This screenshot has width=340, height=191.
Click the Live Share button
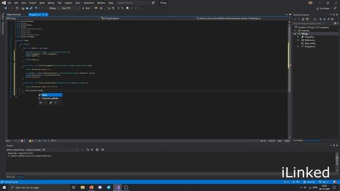click(x=322, y=8)
